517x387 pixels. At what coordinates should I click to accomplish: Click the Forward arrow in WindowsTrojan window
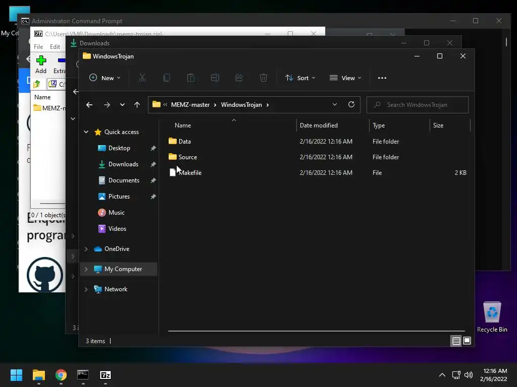pyautogui.click(x=107, y=105)
